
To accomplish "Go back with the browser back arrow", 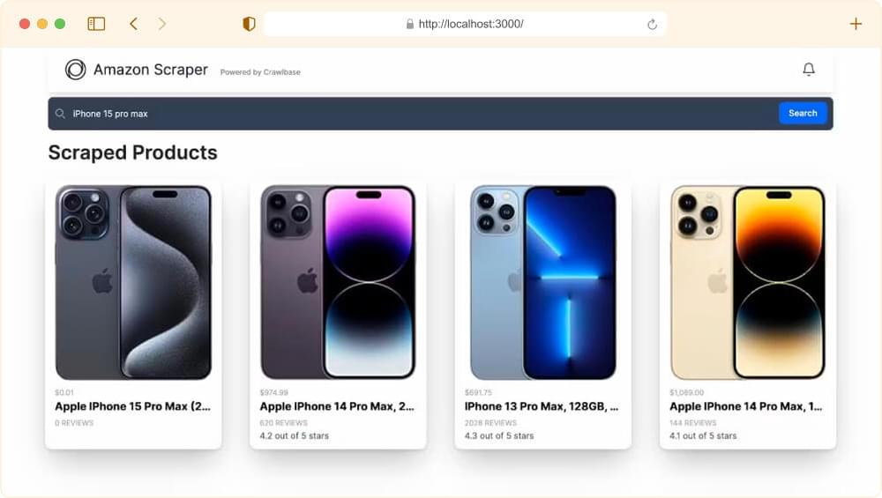I will 133,24.
